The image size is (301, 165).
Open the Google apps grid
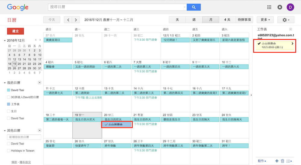269,7
